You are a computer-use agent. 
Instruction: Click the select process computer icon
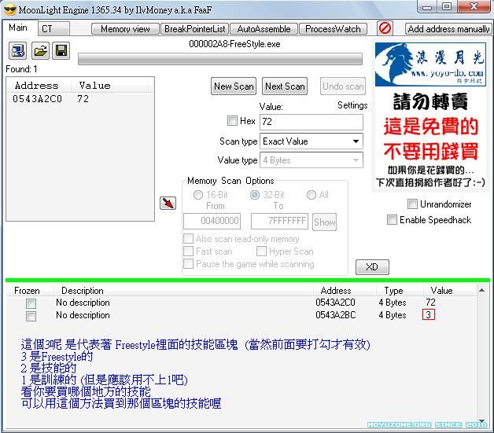click(17, 51)
